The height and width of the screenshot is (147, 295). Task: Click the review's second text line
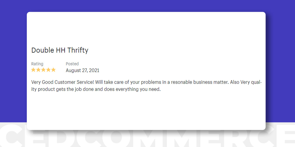click(x=96, y=89)
